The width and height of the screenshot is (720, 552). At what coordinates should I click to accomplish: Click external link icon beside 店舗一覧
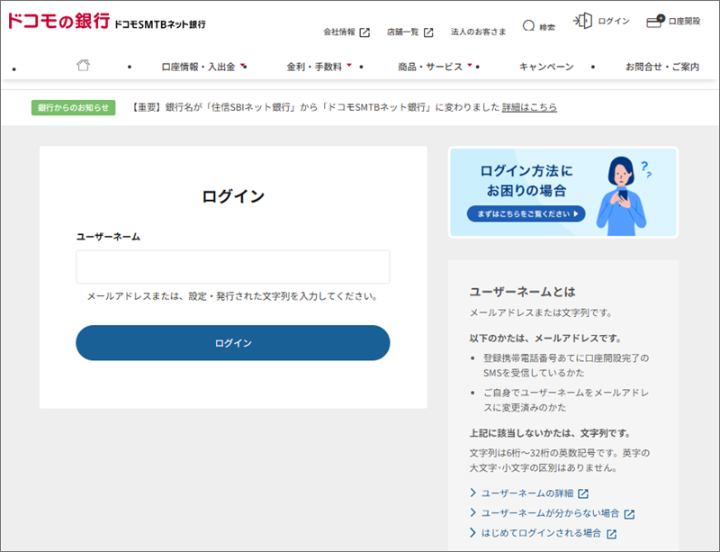point(428,32)
